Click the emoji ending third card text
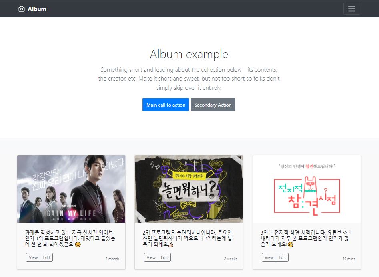Viewport: 379px width, 277px height. (291, 244)
